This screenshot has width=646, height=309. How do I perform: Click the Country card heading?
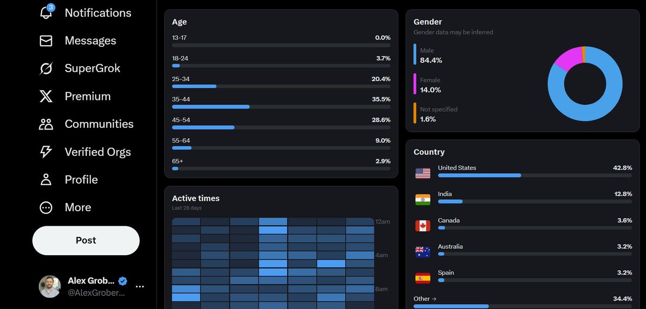429,152
